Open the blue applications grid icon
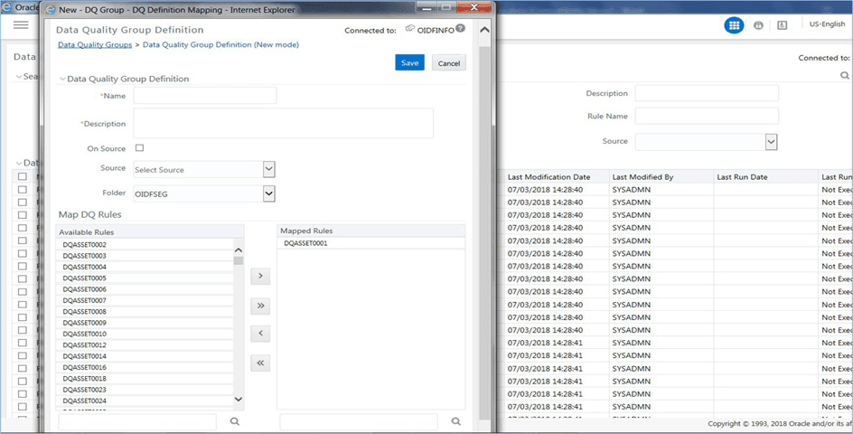 tap(734, 25)
